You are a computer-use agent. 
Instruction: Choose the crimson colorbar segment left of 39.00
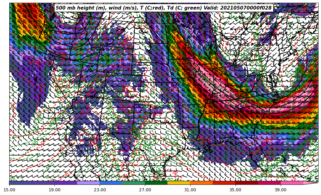tap(269, 183)
